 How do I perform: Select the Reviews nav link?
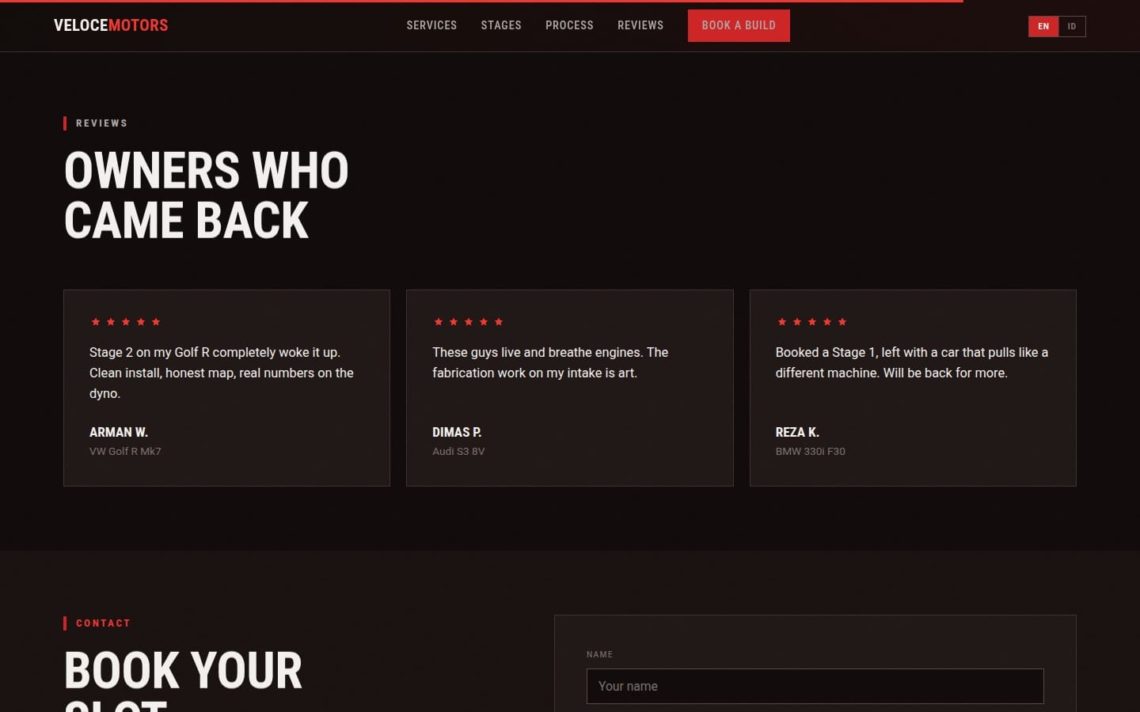point(640,25)
